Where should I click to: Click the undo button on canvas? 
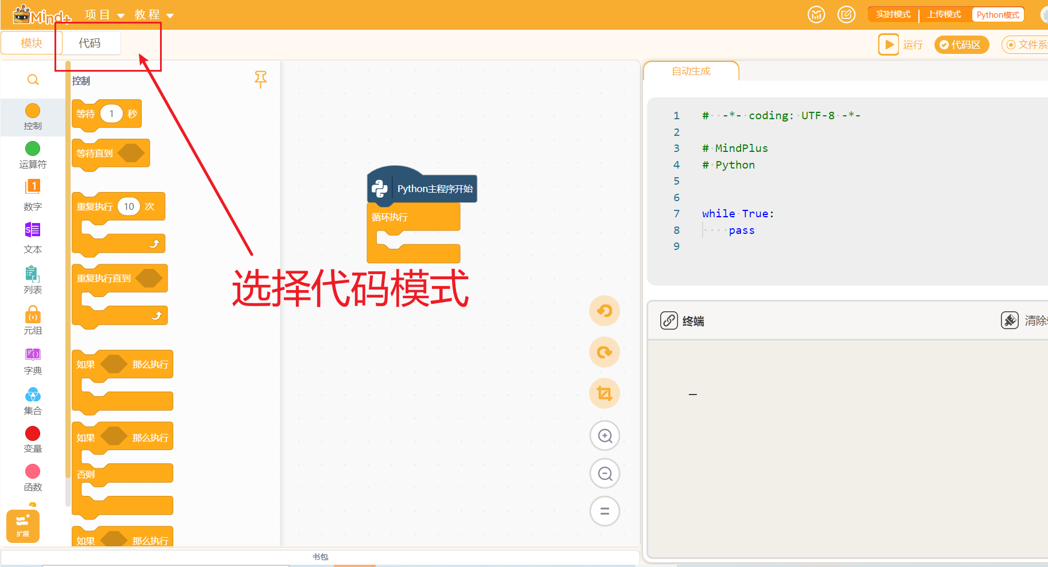[x=605, y=311]
